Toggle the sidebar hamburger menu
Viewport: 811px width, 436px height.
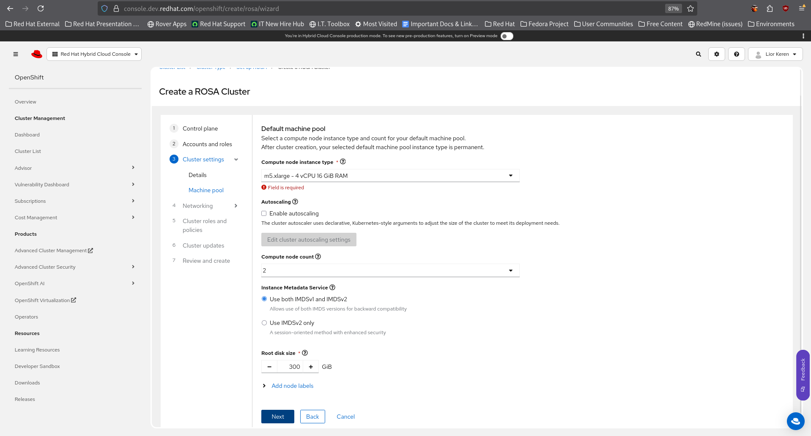[16, 54]
